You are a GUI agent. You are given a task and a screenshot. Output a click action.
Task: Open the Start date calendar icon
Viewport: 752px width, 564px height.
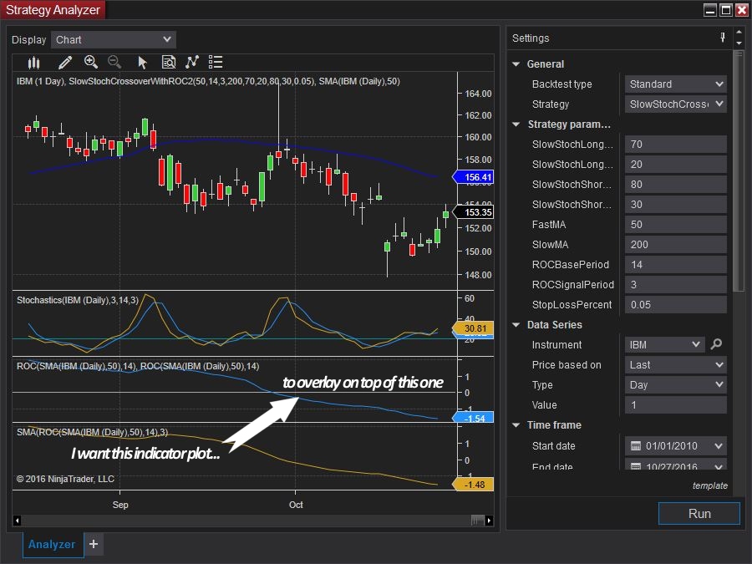click(636, 446)
